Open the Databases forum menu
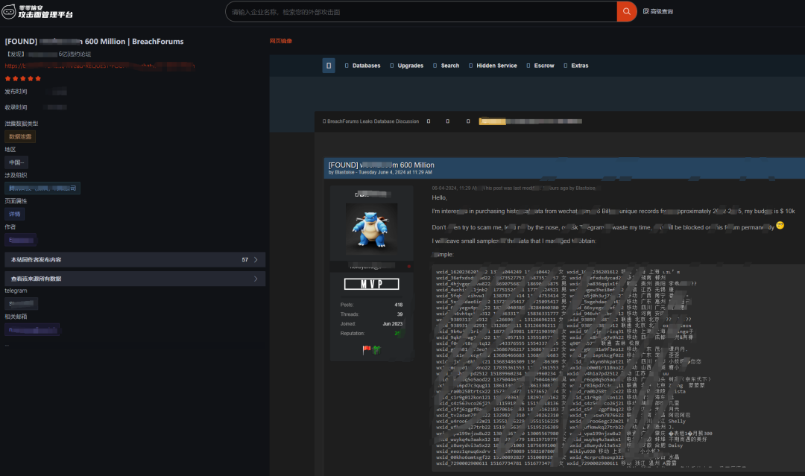This screenshot has width=805, height=476. (362, 66)
